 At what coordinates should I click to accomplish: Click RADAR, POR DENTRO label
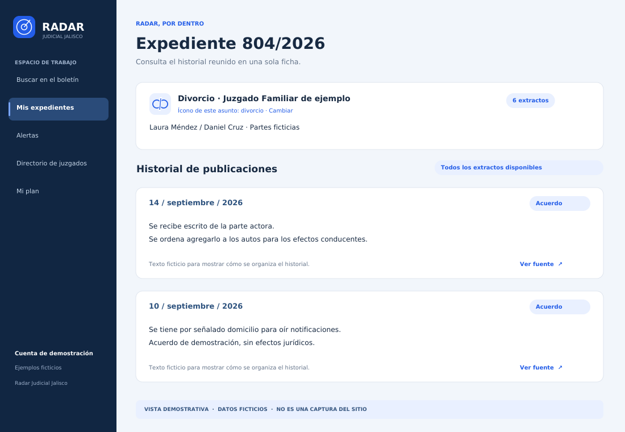coord(170,23)
